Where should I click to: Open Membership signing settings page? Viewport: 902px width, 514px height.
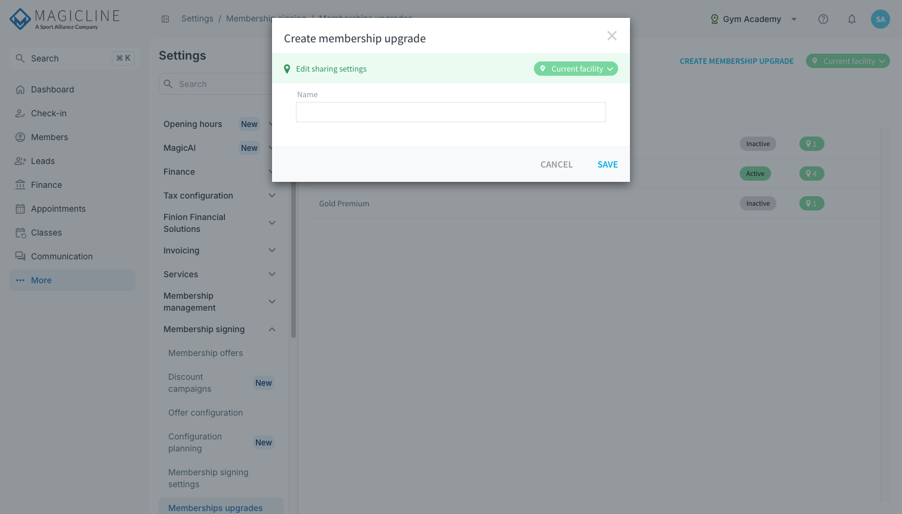208,478
